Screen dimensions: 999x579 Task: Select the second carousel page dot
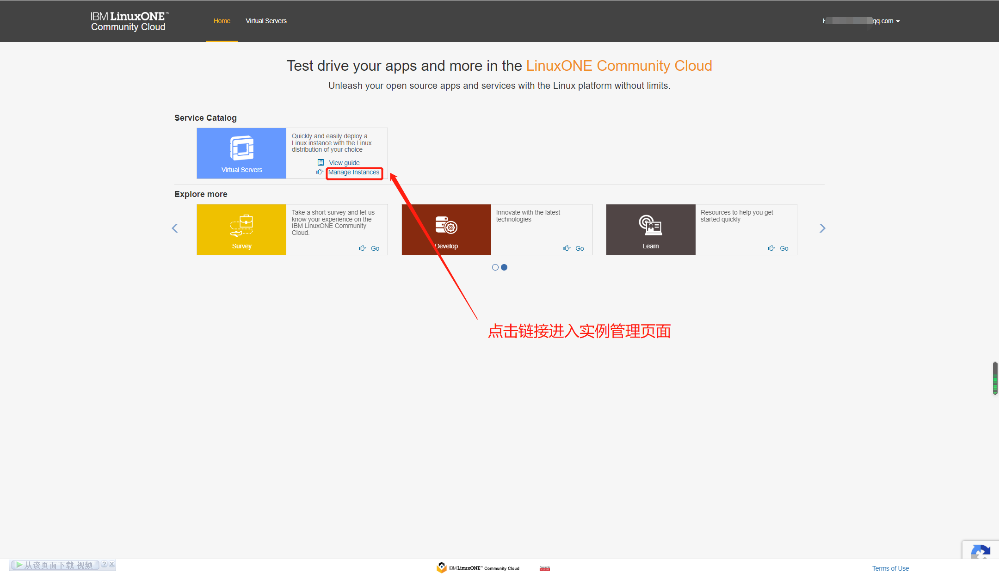click(504, 267)
